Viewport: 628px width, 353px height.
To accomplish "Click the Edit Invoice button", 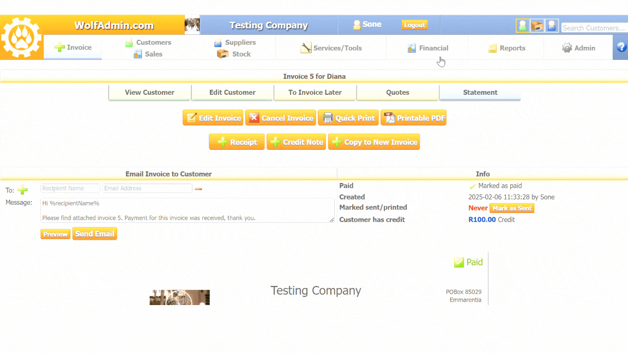I will pos(213,118).
